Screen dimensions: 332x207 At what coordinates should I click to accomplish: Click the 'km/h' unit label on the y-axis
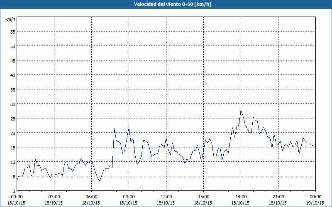(x=10, y=19)
